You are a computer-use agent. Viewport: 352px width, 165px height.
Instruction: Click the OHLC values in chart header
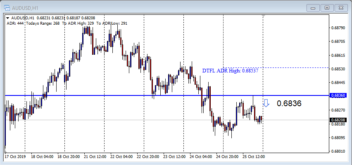[x=66, y=18]
